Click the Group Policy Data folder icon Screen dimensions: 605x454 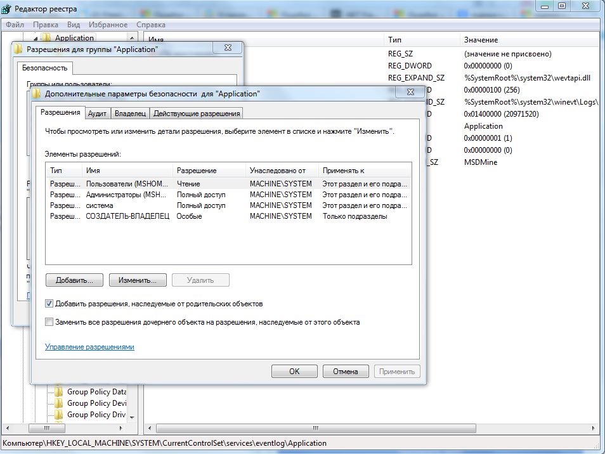(x=58, y=391)
